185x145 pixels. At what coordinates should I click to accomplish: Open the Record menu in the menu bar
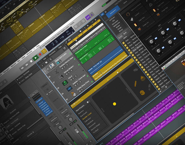click(13, 65)
